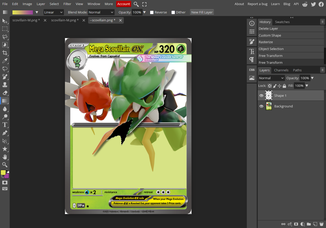Toggle lock transparent pixels
The height and width of the screenshot is (228, 326).
pos(270,86)
